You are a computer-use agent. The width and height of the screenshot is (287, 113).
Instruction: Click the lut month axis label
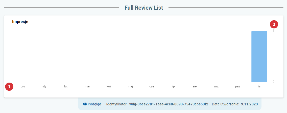66,86
